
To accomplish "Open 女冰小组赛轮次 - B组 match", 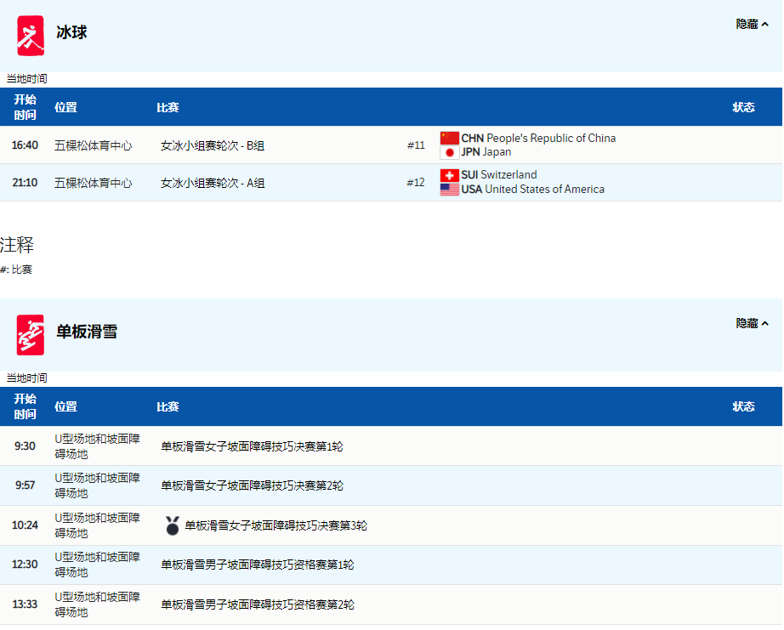I will pos(213,145).
